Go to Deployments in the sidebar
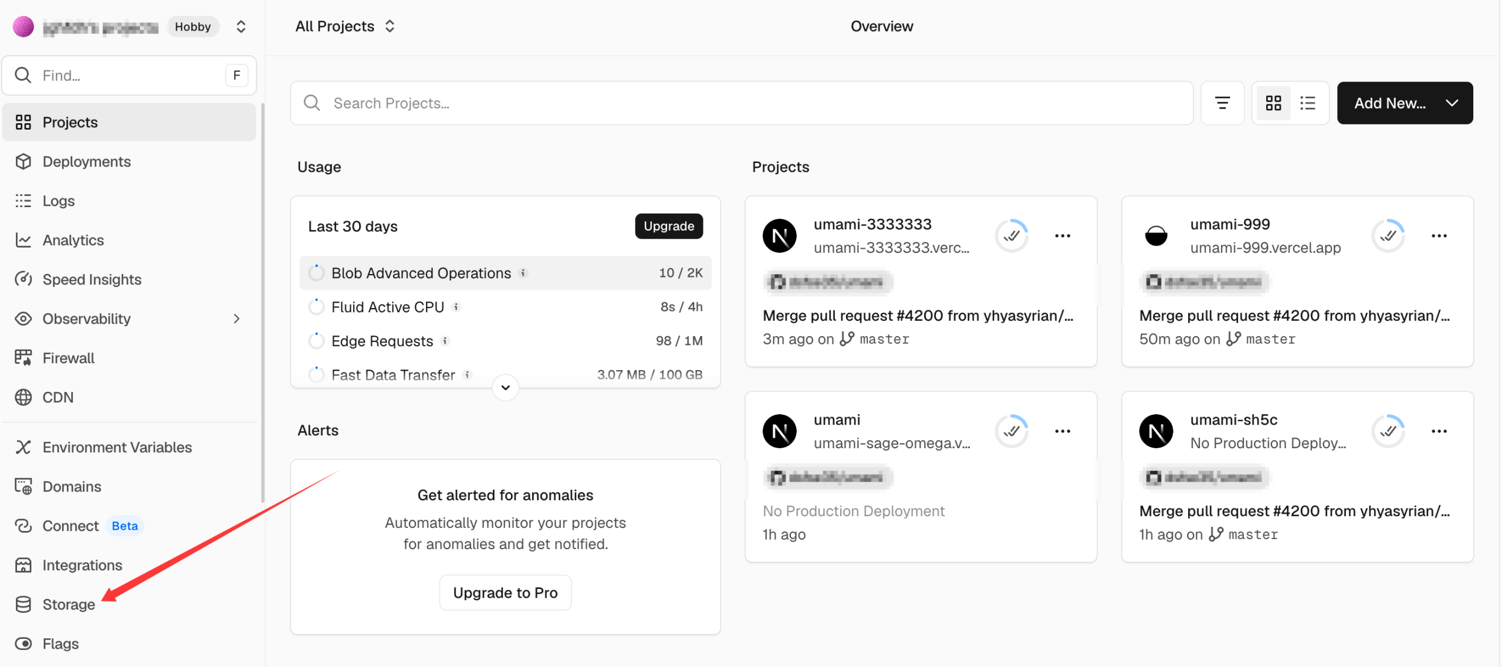1502x667 pixels. pos(129,161)
